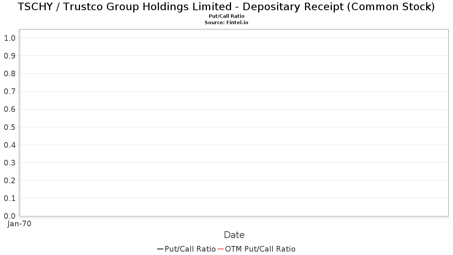Screen dimensions: 453x255
Task: Click the 0.3 y-axis label
Action: [9, 163]
